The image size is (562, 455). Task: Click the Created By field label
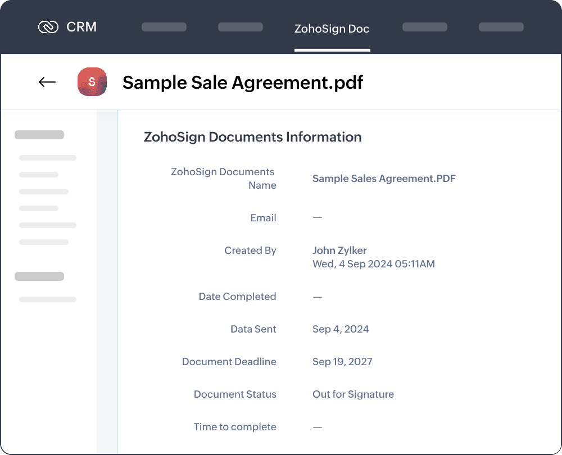(250, 251)
